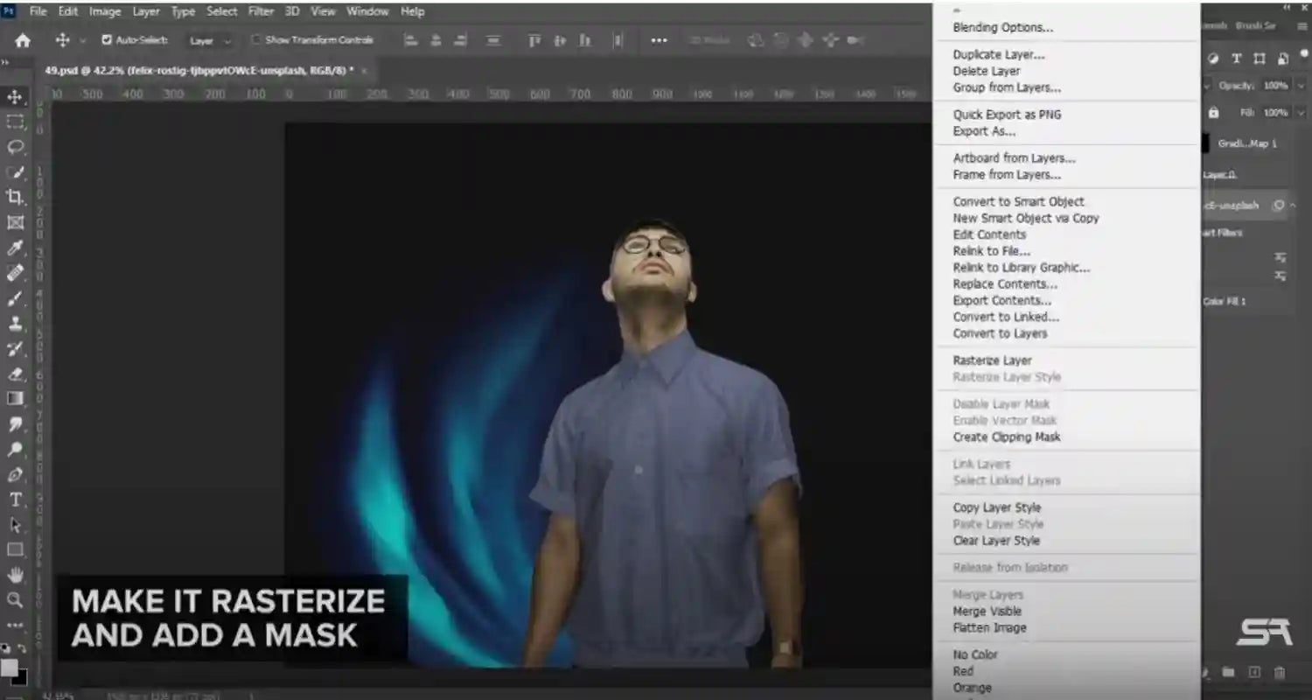Open the Window menu

367,11
